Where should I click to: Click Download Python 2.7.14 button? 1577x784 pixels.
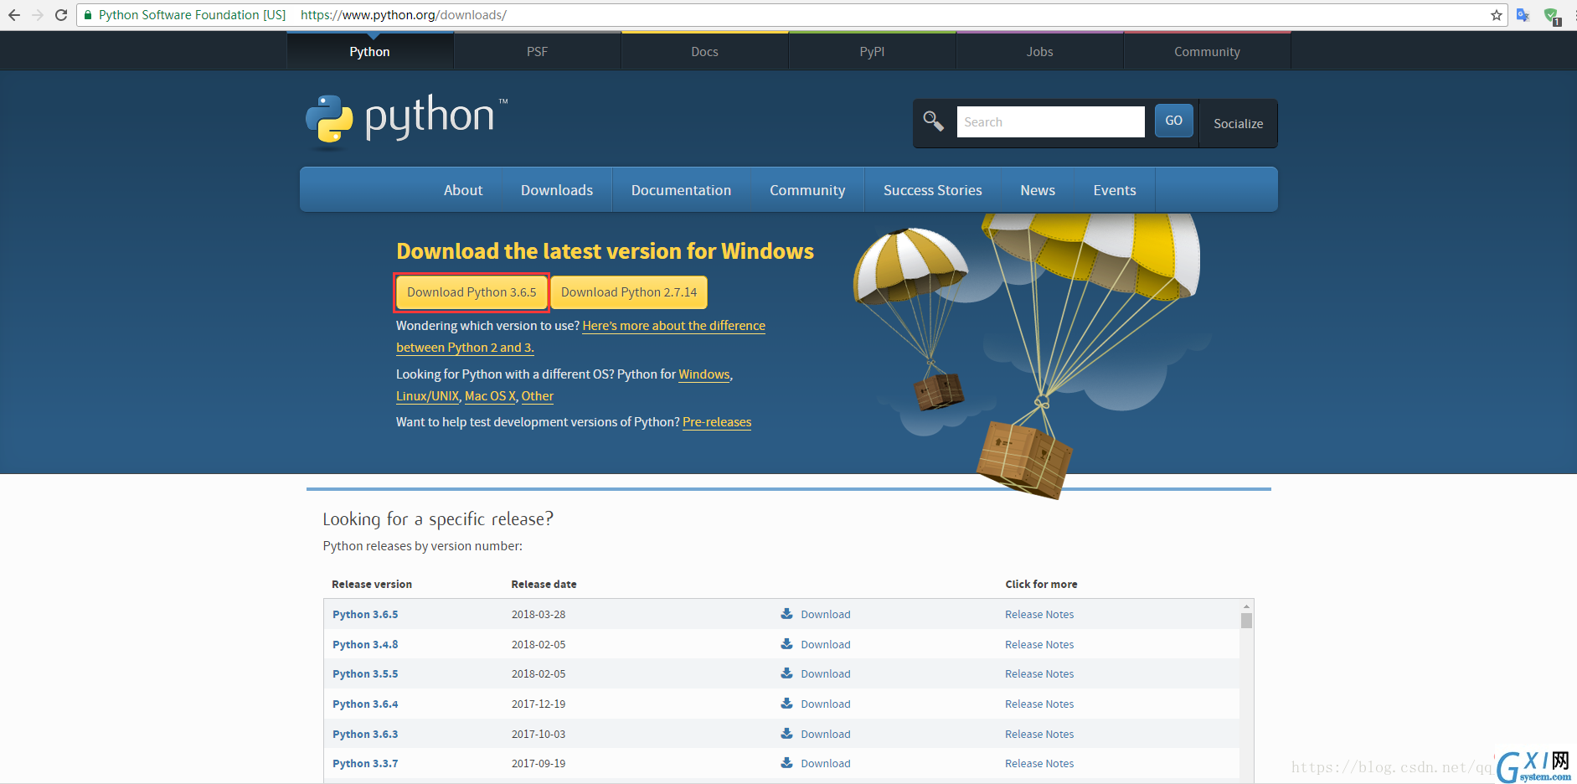pos(629,292)
